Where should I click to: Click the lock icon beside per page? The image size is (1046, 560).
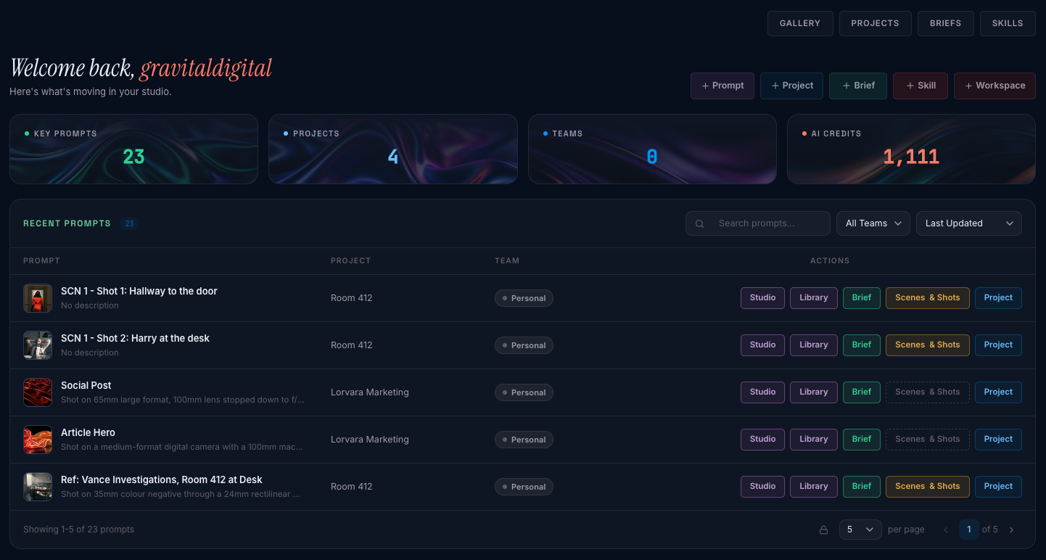pyautogui.click(x=823, y=530)
